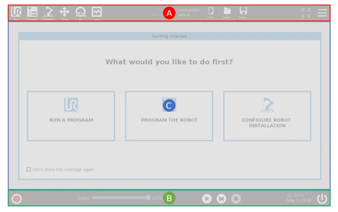Open the I/O tab
Image resolution: width=338 pixels, height=212 pixels.
tap(80, 13)
